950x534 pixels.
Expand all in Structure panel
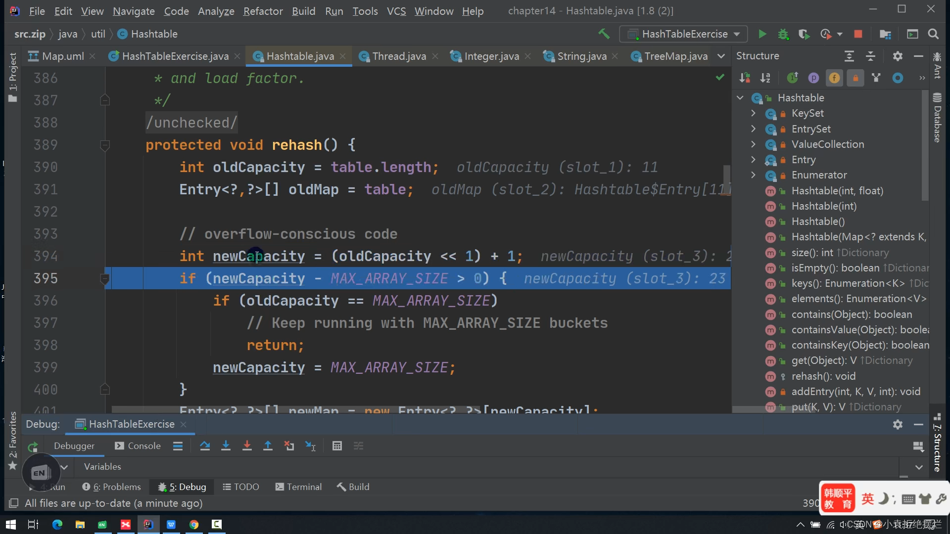pyautogui.click(x=849, y=56)
